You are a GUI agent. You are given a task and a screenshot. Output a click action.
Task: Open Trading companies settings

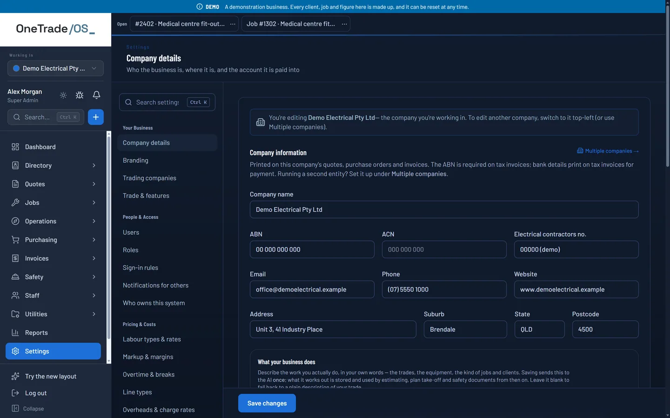[x=167, y=178]
